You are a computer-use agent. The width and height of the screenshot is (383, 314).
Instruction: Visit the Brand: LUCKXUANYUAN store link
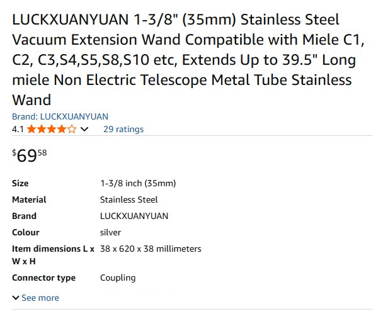tap(60, 116)
